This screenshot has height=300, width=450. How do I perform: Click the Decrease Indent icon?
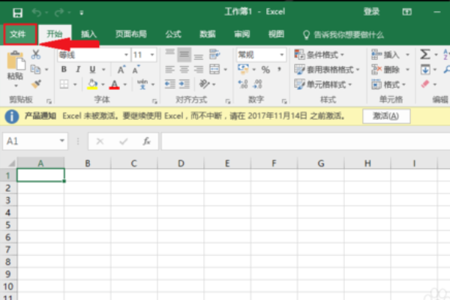[170, 84]
